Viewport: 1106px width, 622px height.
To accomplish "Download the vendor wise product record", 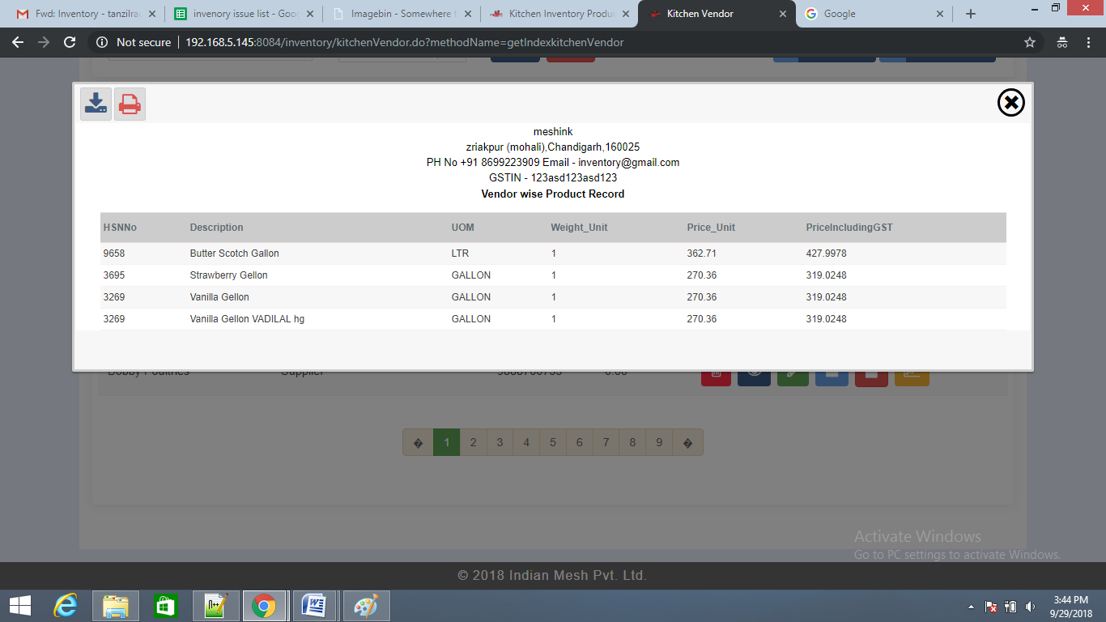I will click(x=96, y=104).
